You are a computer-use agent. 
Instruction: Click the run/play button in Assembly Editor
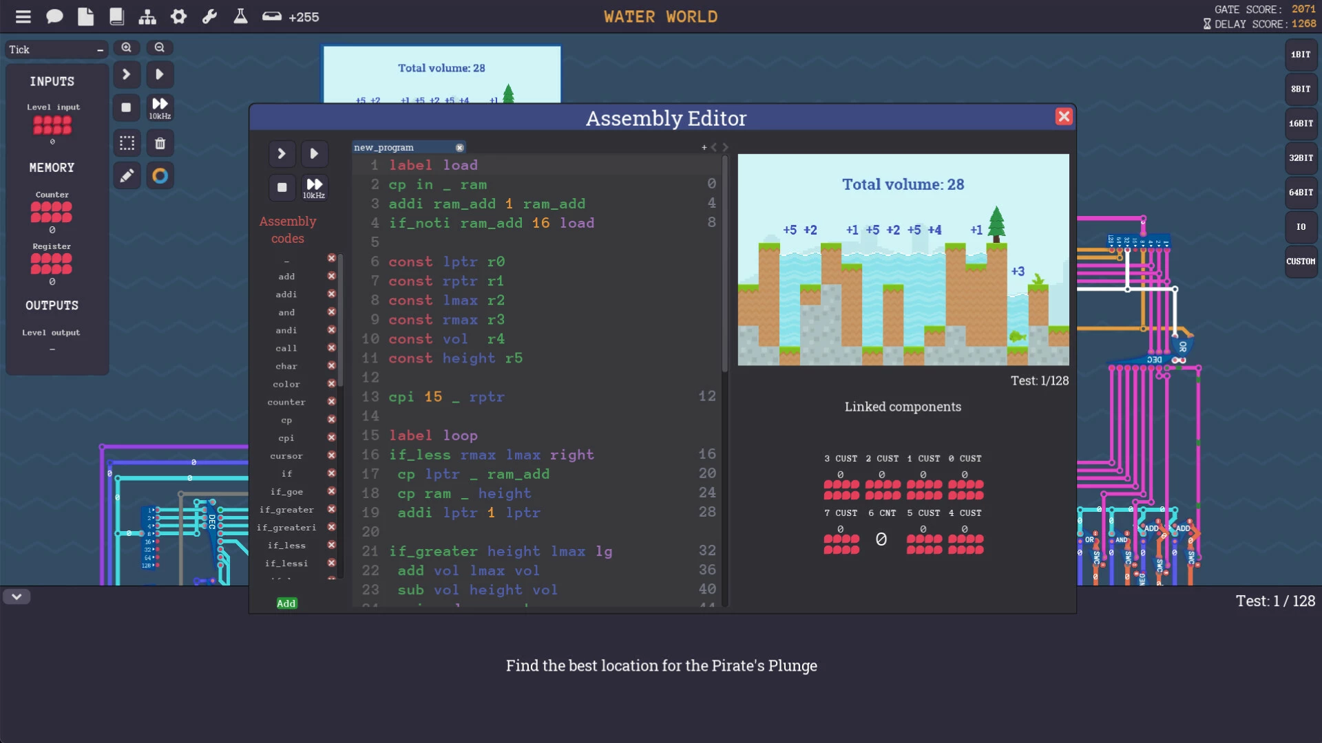point(314,153)
